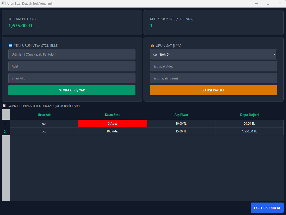286x215 pixels.
Task: Click the NEW icon beside Yeni Ürün heading
Action: click(11, 45)
